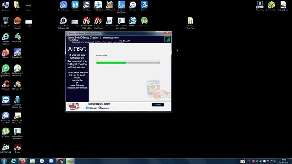Open balenaEtcher desktop shortcut

pos(271,6)
